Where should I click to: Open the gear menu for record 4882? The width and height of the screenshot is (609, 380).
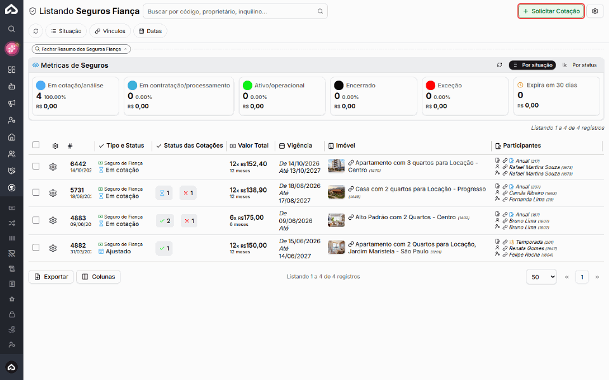pos(53,248)
